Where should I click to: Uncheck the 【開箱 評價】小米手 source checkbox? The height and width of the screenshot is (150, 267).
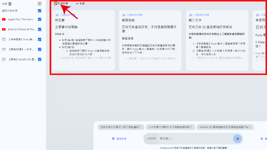click(40, 49)
